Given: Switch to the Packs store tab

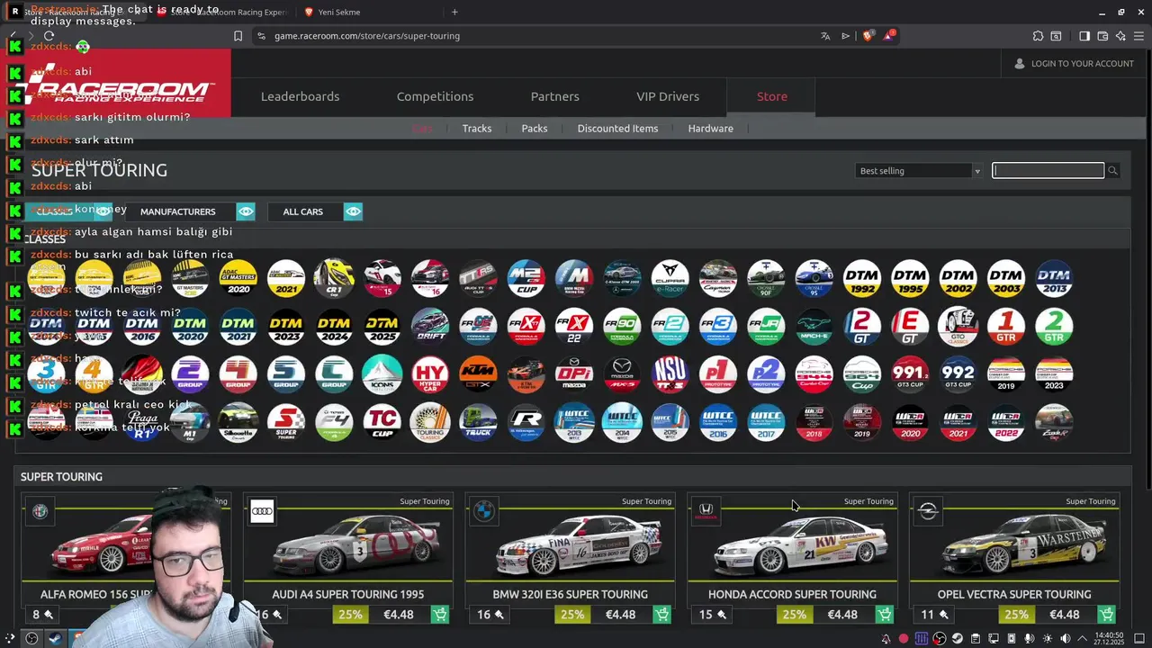Looking at the screenshot, I should [x=535, y=129].
